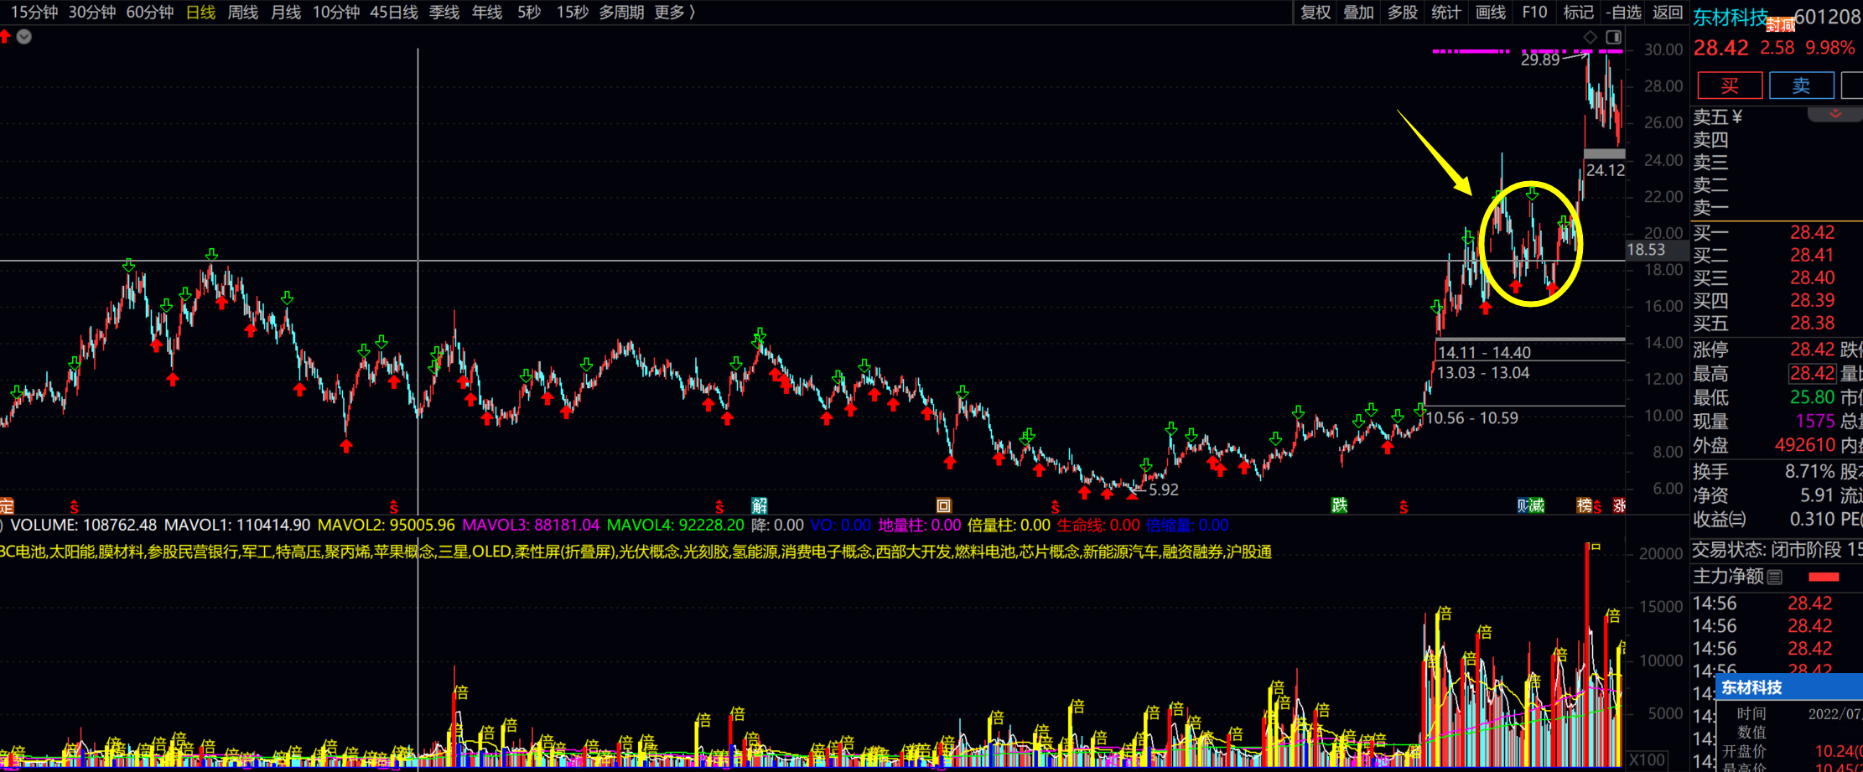Image resolution: width=1863 pixels, height=772 pixels.
Task: Open the 更多 periods dropdown
Action: click(674, 13)
